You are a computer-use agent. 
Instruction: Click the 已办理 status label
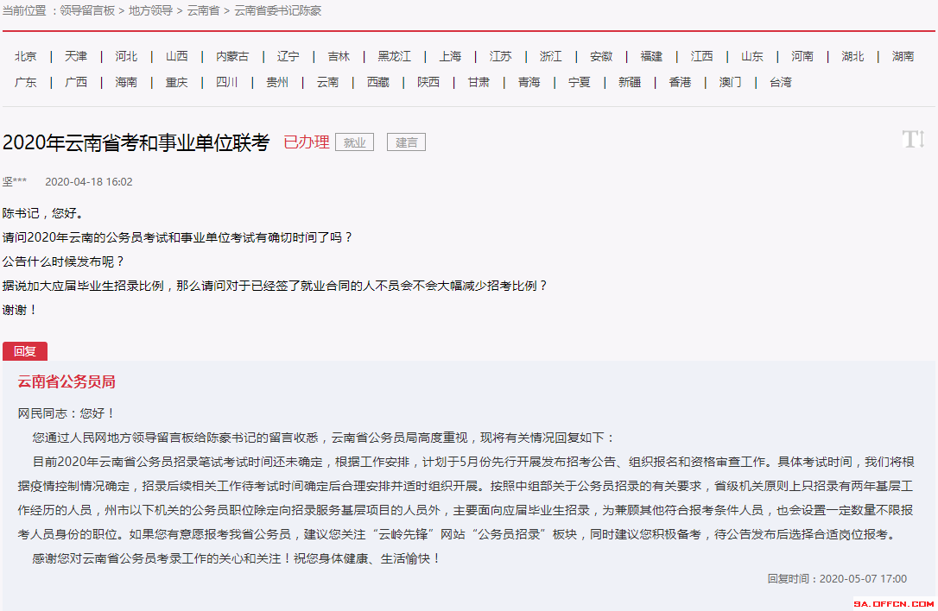coord(307,142)
